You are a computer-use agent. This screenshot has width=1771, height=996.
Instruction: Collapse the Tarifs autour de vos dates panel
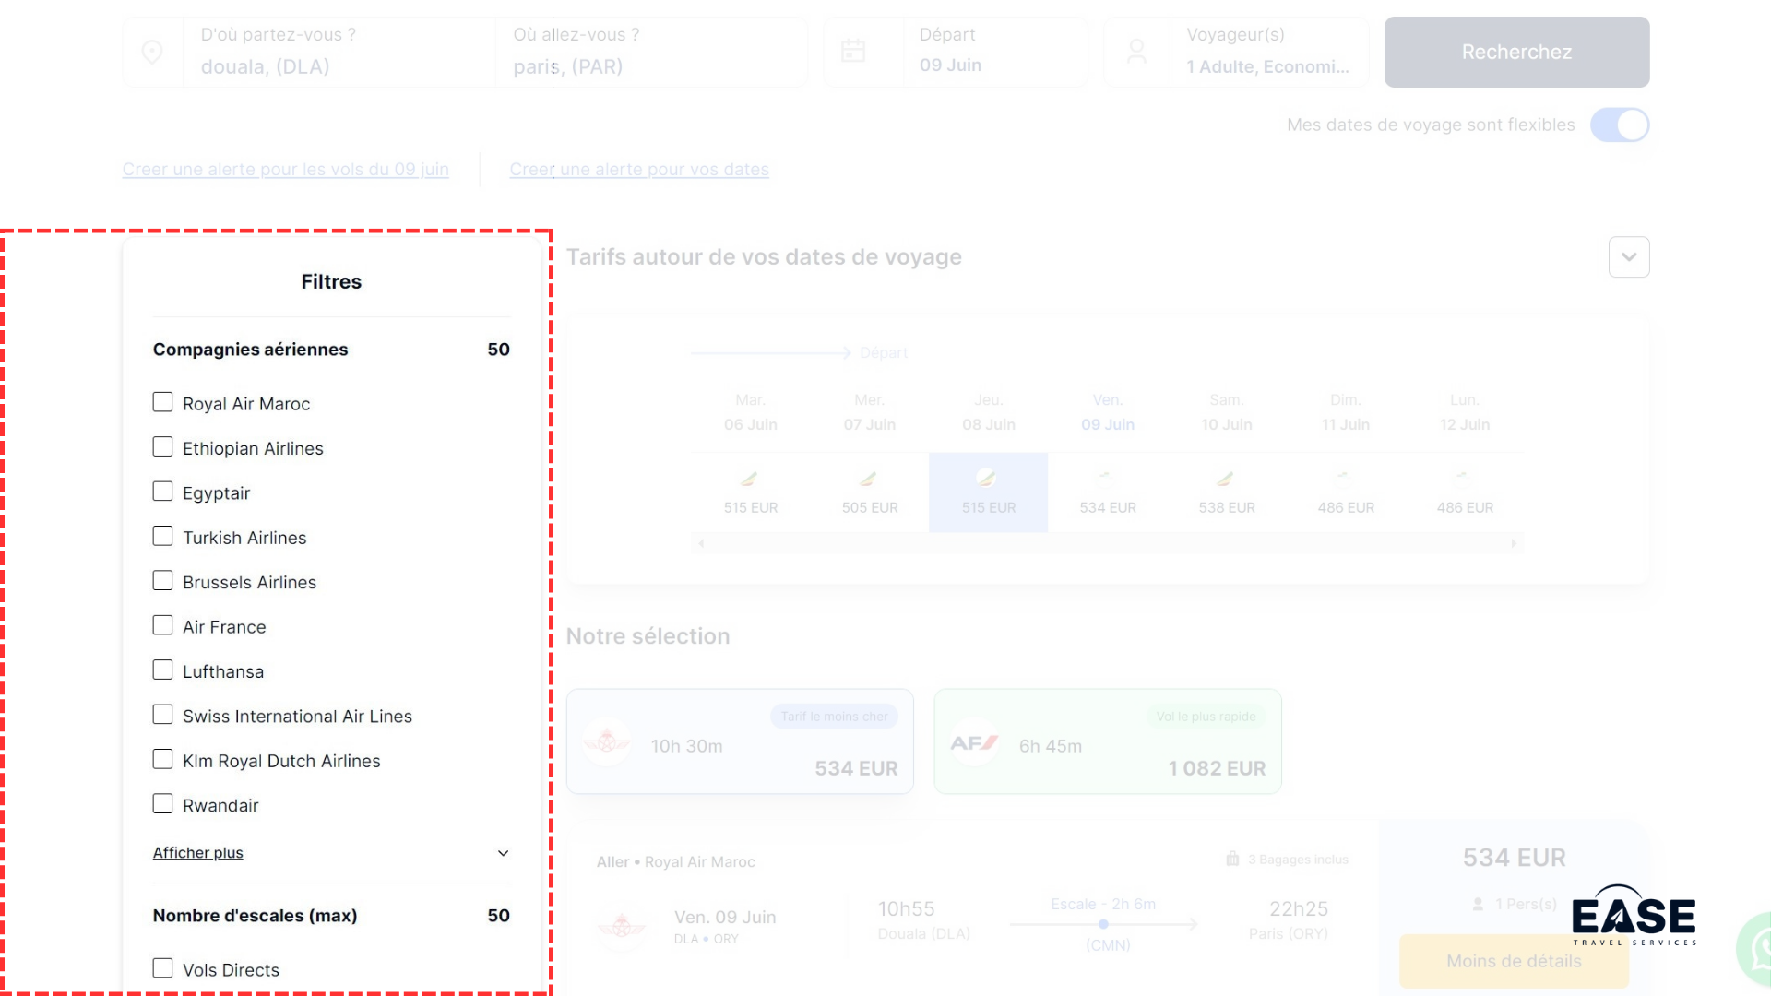pos(1628,257)
